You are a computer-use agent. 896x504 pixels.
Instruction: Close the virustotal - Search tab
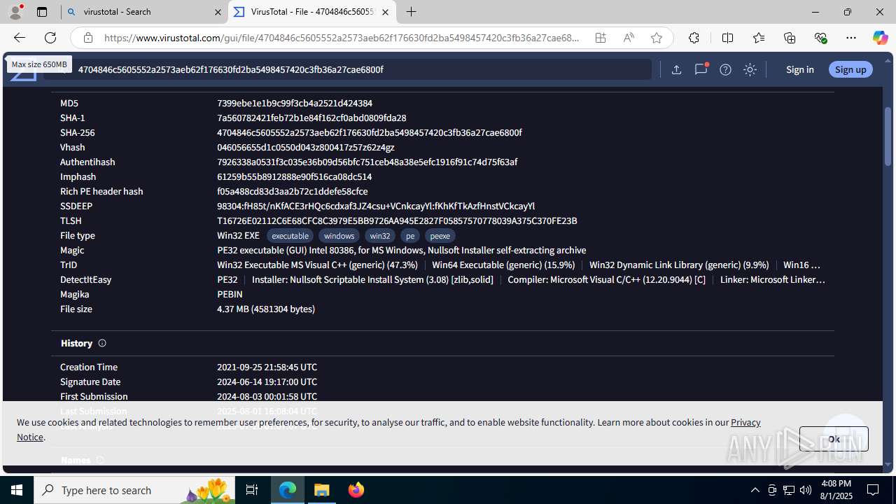pos(218,12)
